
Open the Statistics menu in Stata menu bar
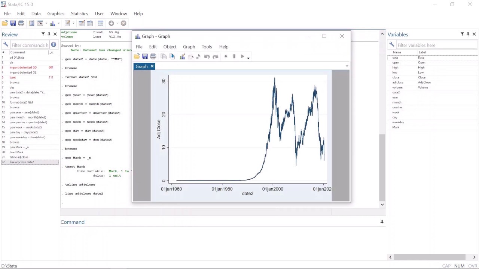click(x=79, y=13)
